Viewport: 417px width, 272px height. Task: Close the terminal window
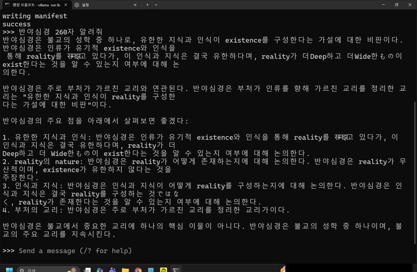click(x=410, y=4)
